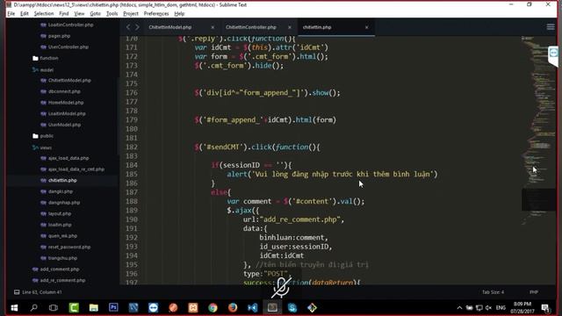The width and height of the screenshot is (562, 316).
Task: Place cursor in the "add_re_comment.php" url string
Action: click(x=301, y=219)
